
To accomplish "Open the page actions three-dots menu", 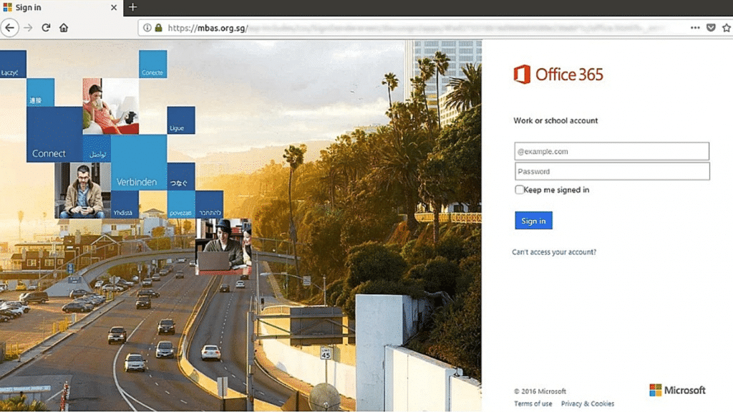I will point(695,28).
